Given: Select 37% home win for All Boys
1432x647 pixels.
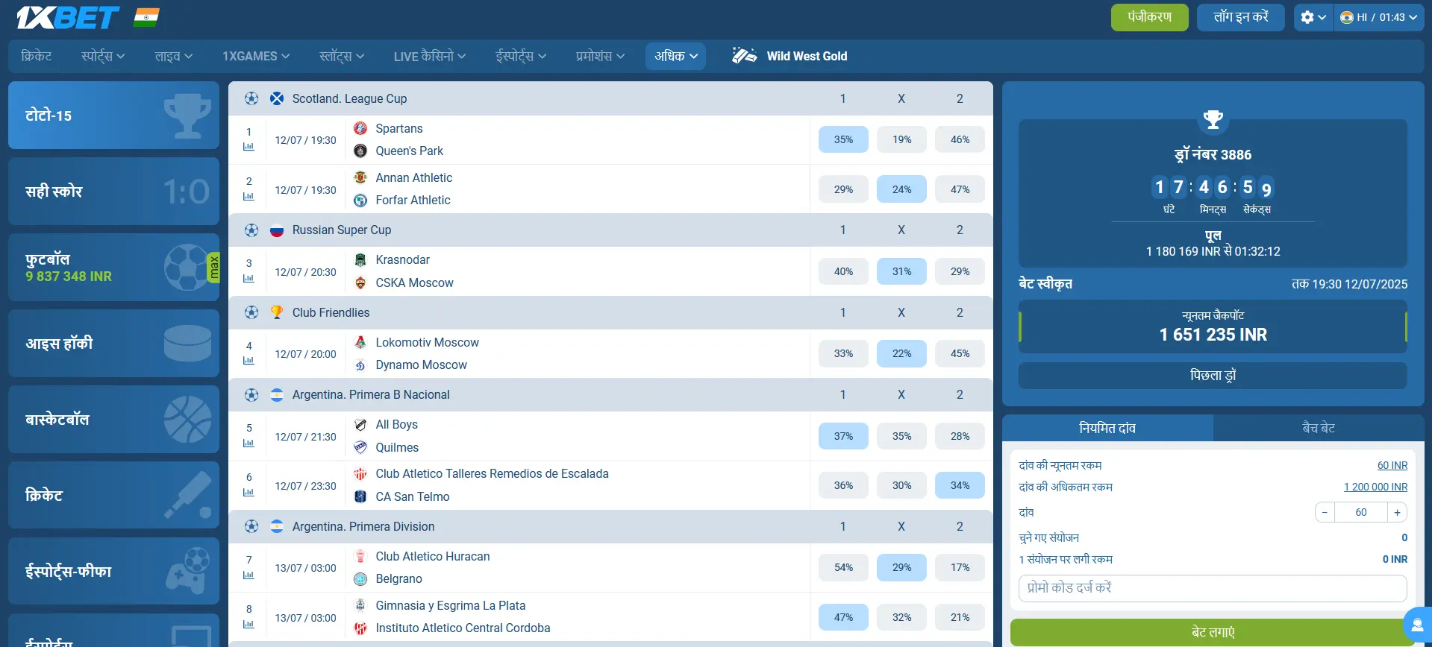Looking at the screenshot, I should click(x=843, y=436).
